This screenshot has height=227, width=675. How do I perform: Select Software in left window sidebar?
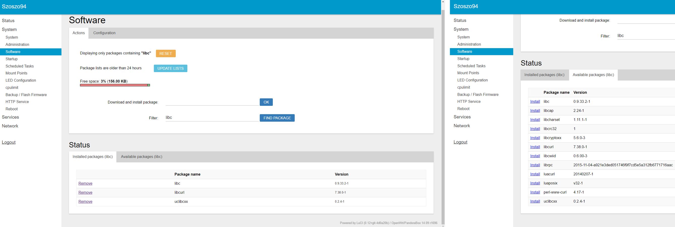pyautogui.click(x=31, y=52)
